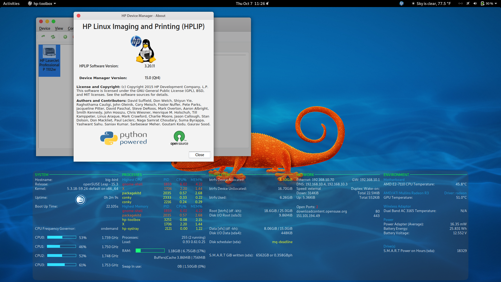Click the Device Manager version 15.0 (Qt4)
The height and width of the screenshot is (282, 501).
click(153, 78)
